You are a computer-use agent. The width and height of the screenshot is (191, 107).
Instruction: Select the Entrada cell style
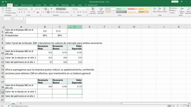pos(143,12)
